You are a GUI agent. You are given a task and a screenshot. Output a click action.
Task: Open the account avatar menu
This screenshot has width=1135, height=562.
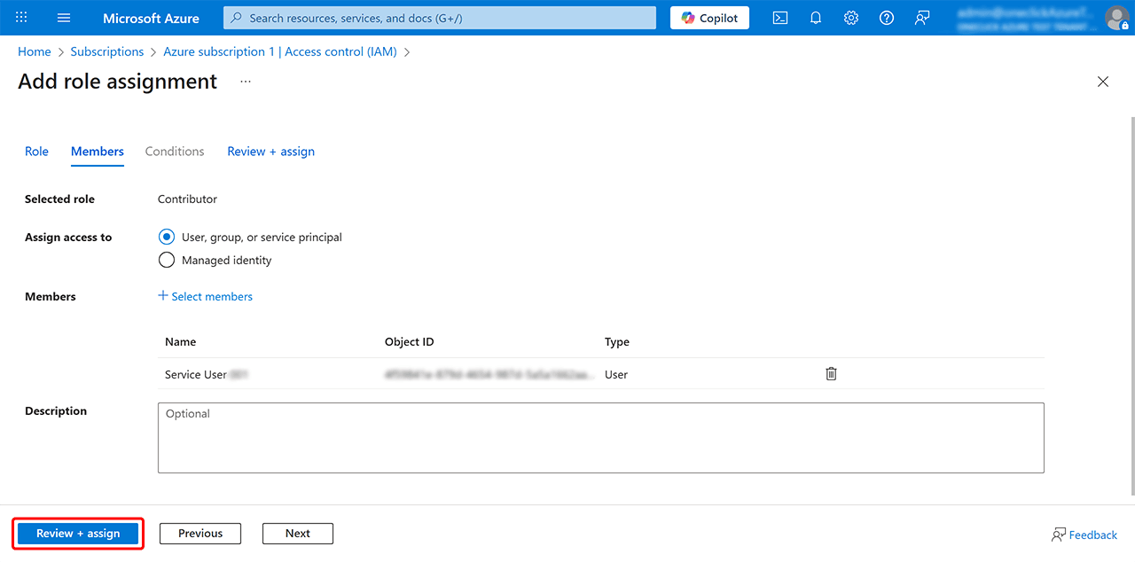[x=1115, y=18]
